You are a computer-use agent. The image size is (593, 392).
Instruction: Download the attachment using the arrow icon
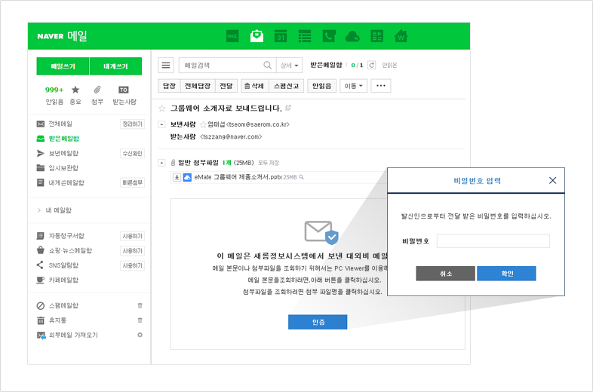click(x=177, y=177)
